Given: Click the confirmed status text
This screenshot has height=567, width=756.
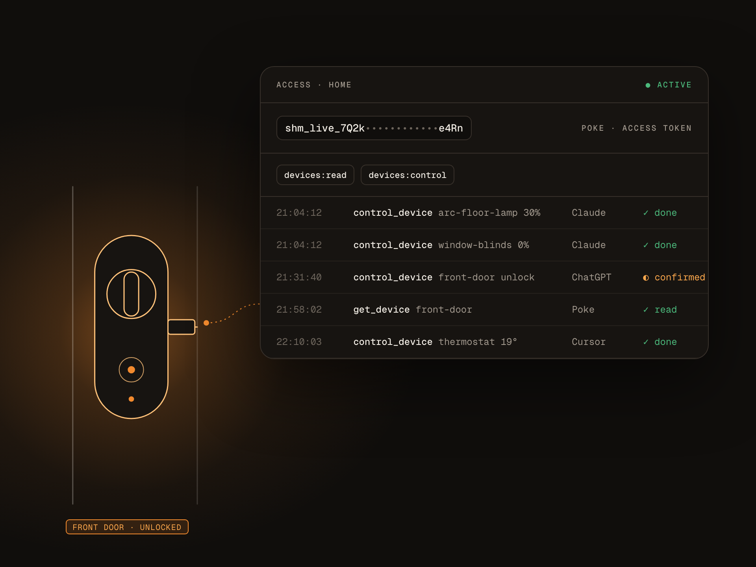Looking at the screenshot, I should click(680, 278).
